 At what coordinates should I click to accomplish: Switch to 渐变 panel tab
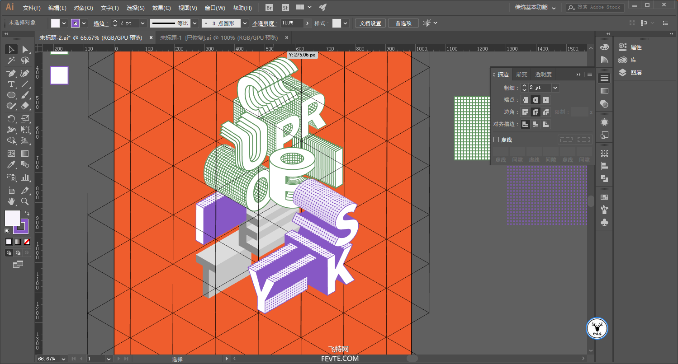[522, 75]
